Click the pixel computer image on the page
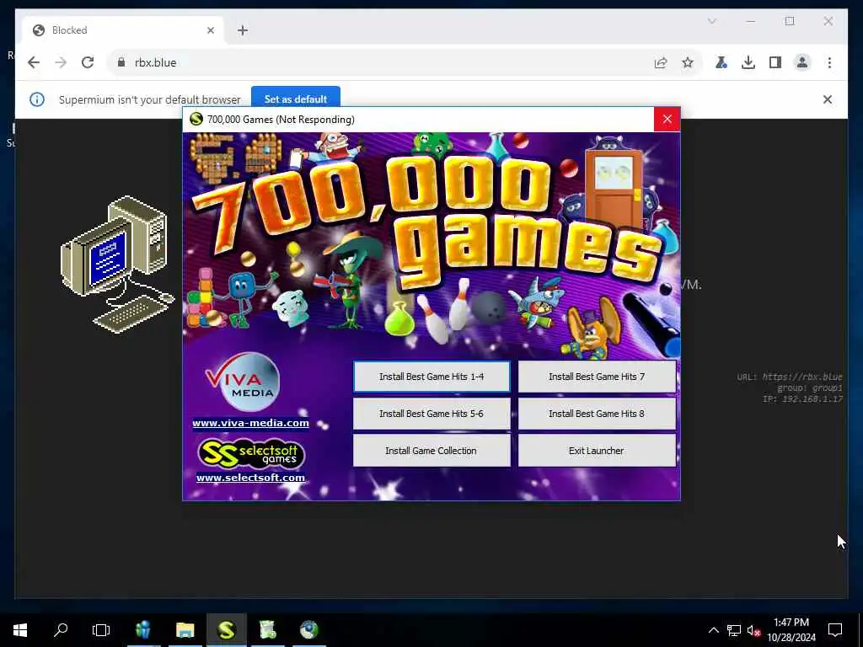863x647 pixels. 117,264
